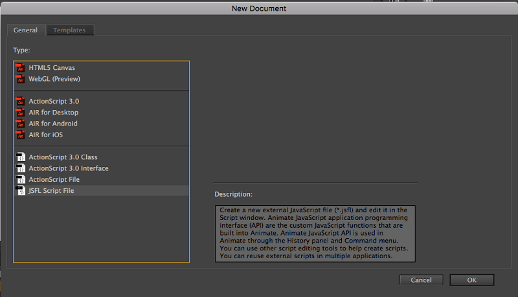Pick ActionScript 3.0 Class label

pos(63,157)
